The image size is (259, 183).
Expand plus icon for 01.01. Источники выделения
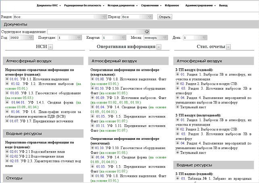pyautogui.click(x=7, y=79)
